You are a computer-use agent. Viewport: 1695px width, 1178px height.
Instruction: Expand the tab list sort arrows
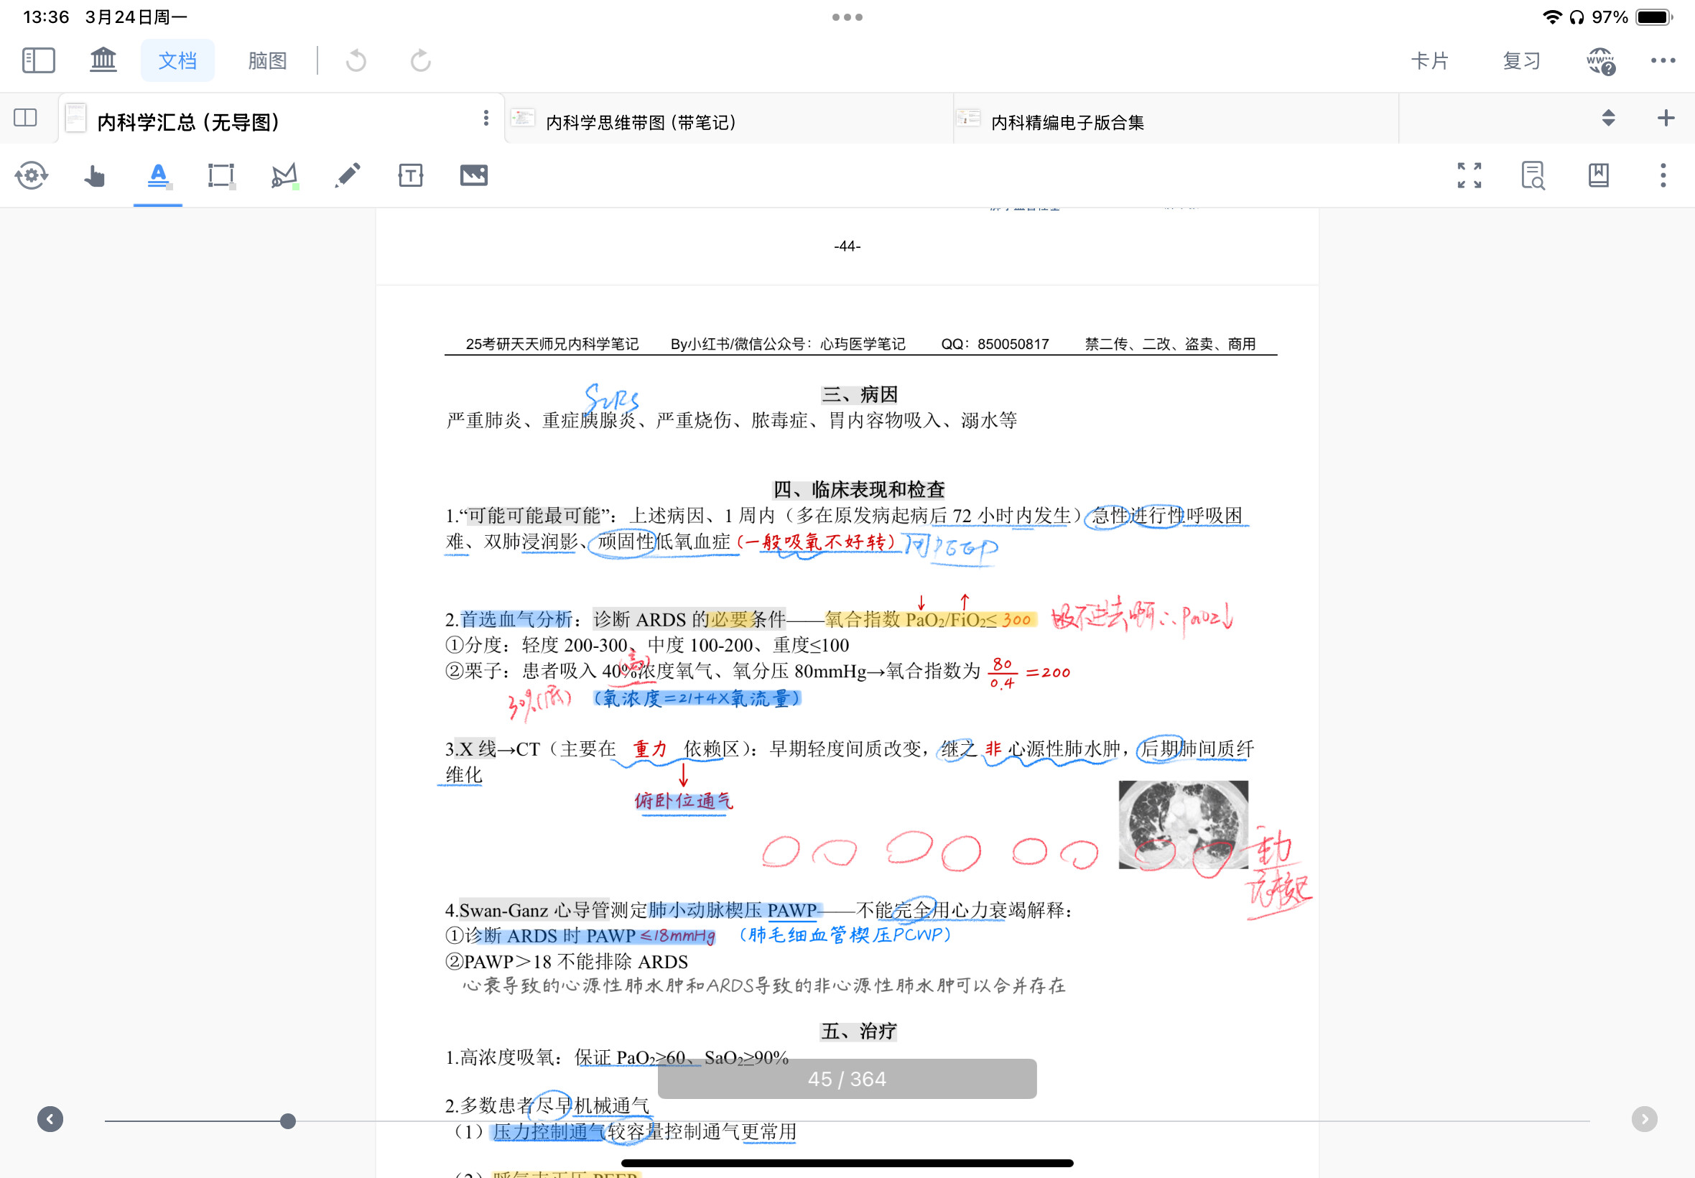coord(1609,118)
